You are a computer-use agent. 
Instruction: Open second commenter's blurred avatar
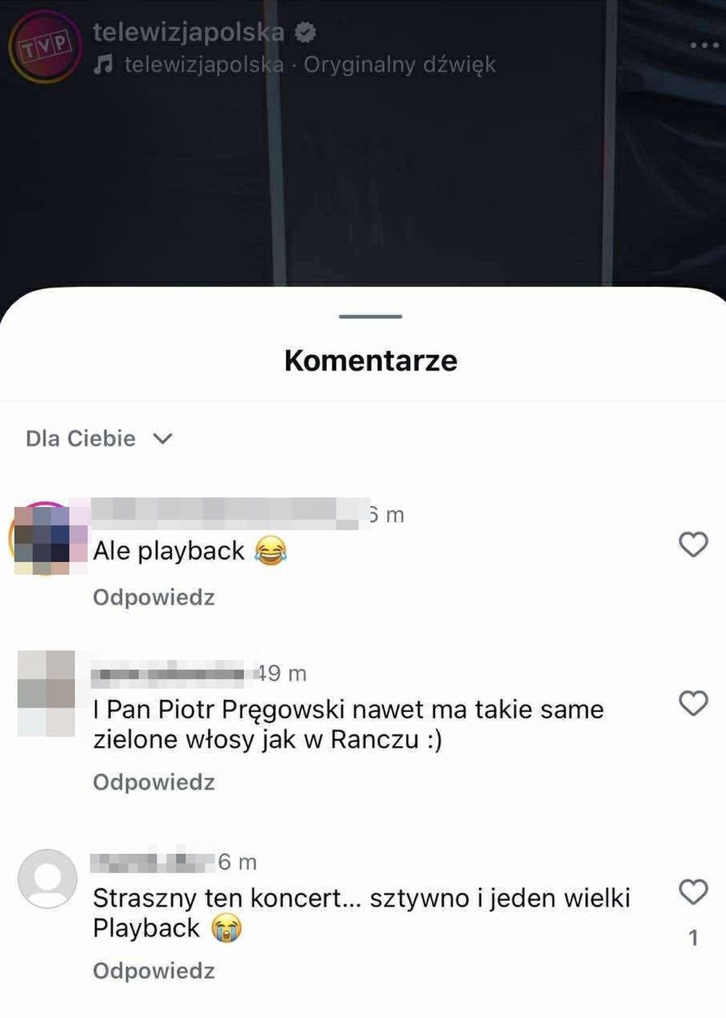(x=46, y=694)
